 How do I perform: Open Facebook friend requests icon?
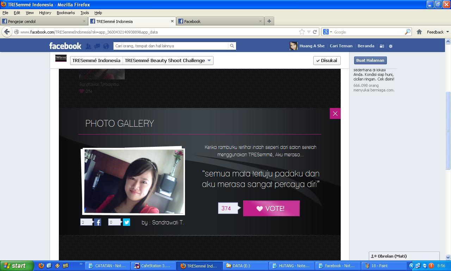[88, 46]
